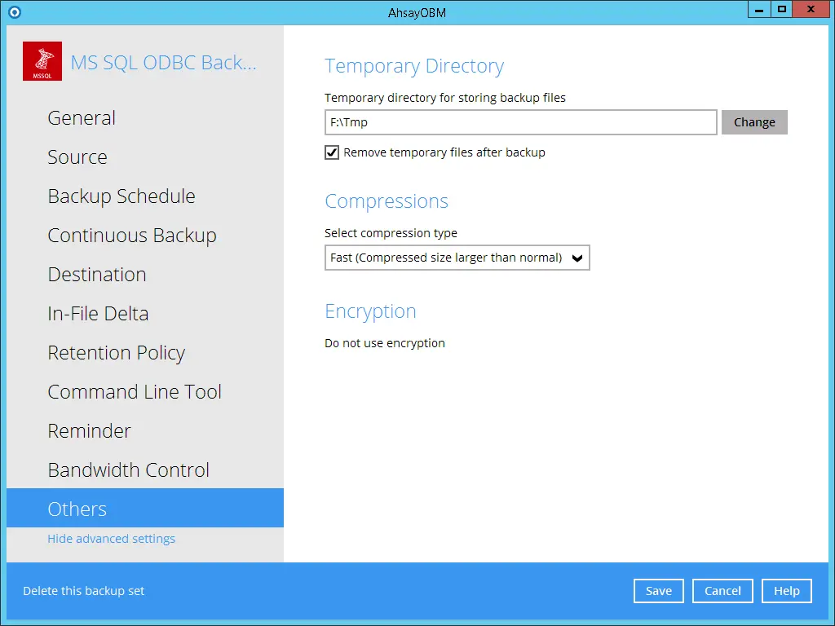Click the Help button
This screenshot has width=835, height=626.
[785, 590]
